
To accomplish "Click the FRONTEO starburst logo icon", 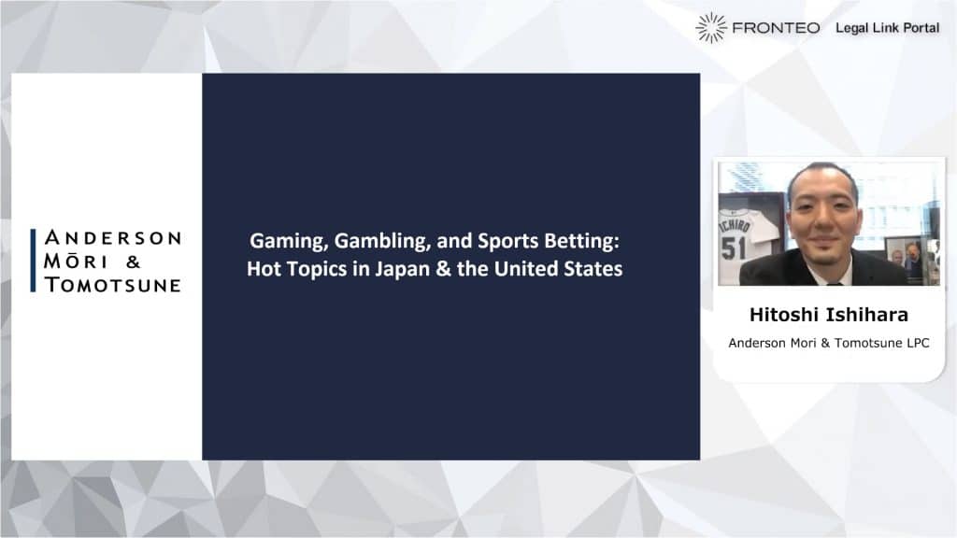I will tap(711, 27).
